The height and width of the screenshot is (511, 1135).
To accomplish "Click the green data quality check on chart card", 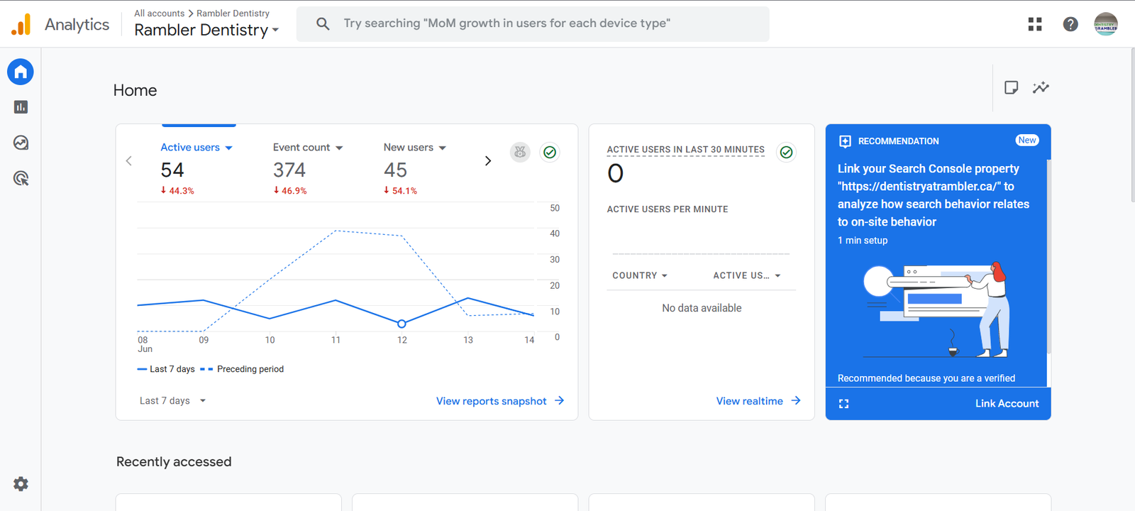I will point(550,152).
